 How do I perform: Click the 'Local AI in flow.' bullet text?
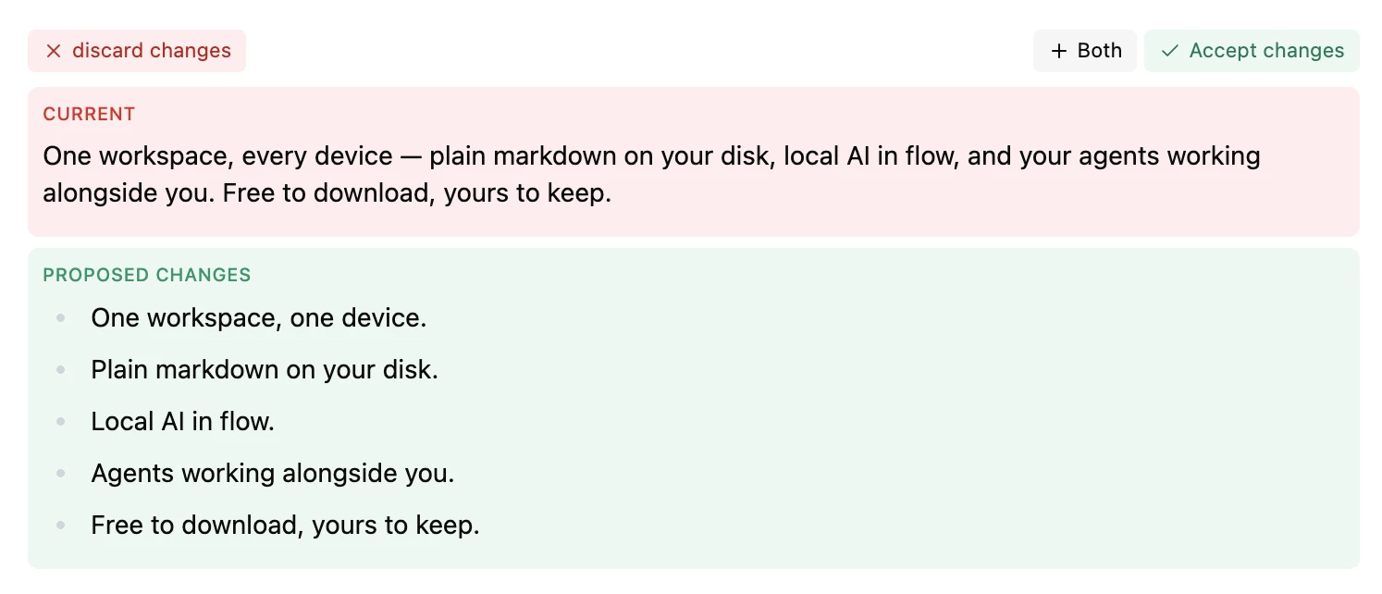[x=183, y=422]
